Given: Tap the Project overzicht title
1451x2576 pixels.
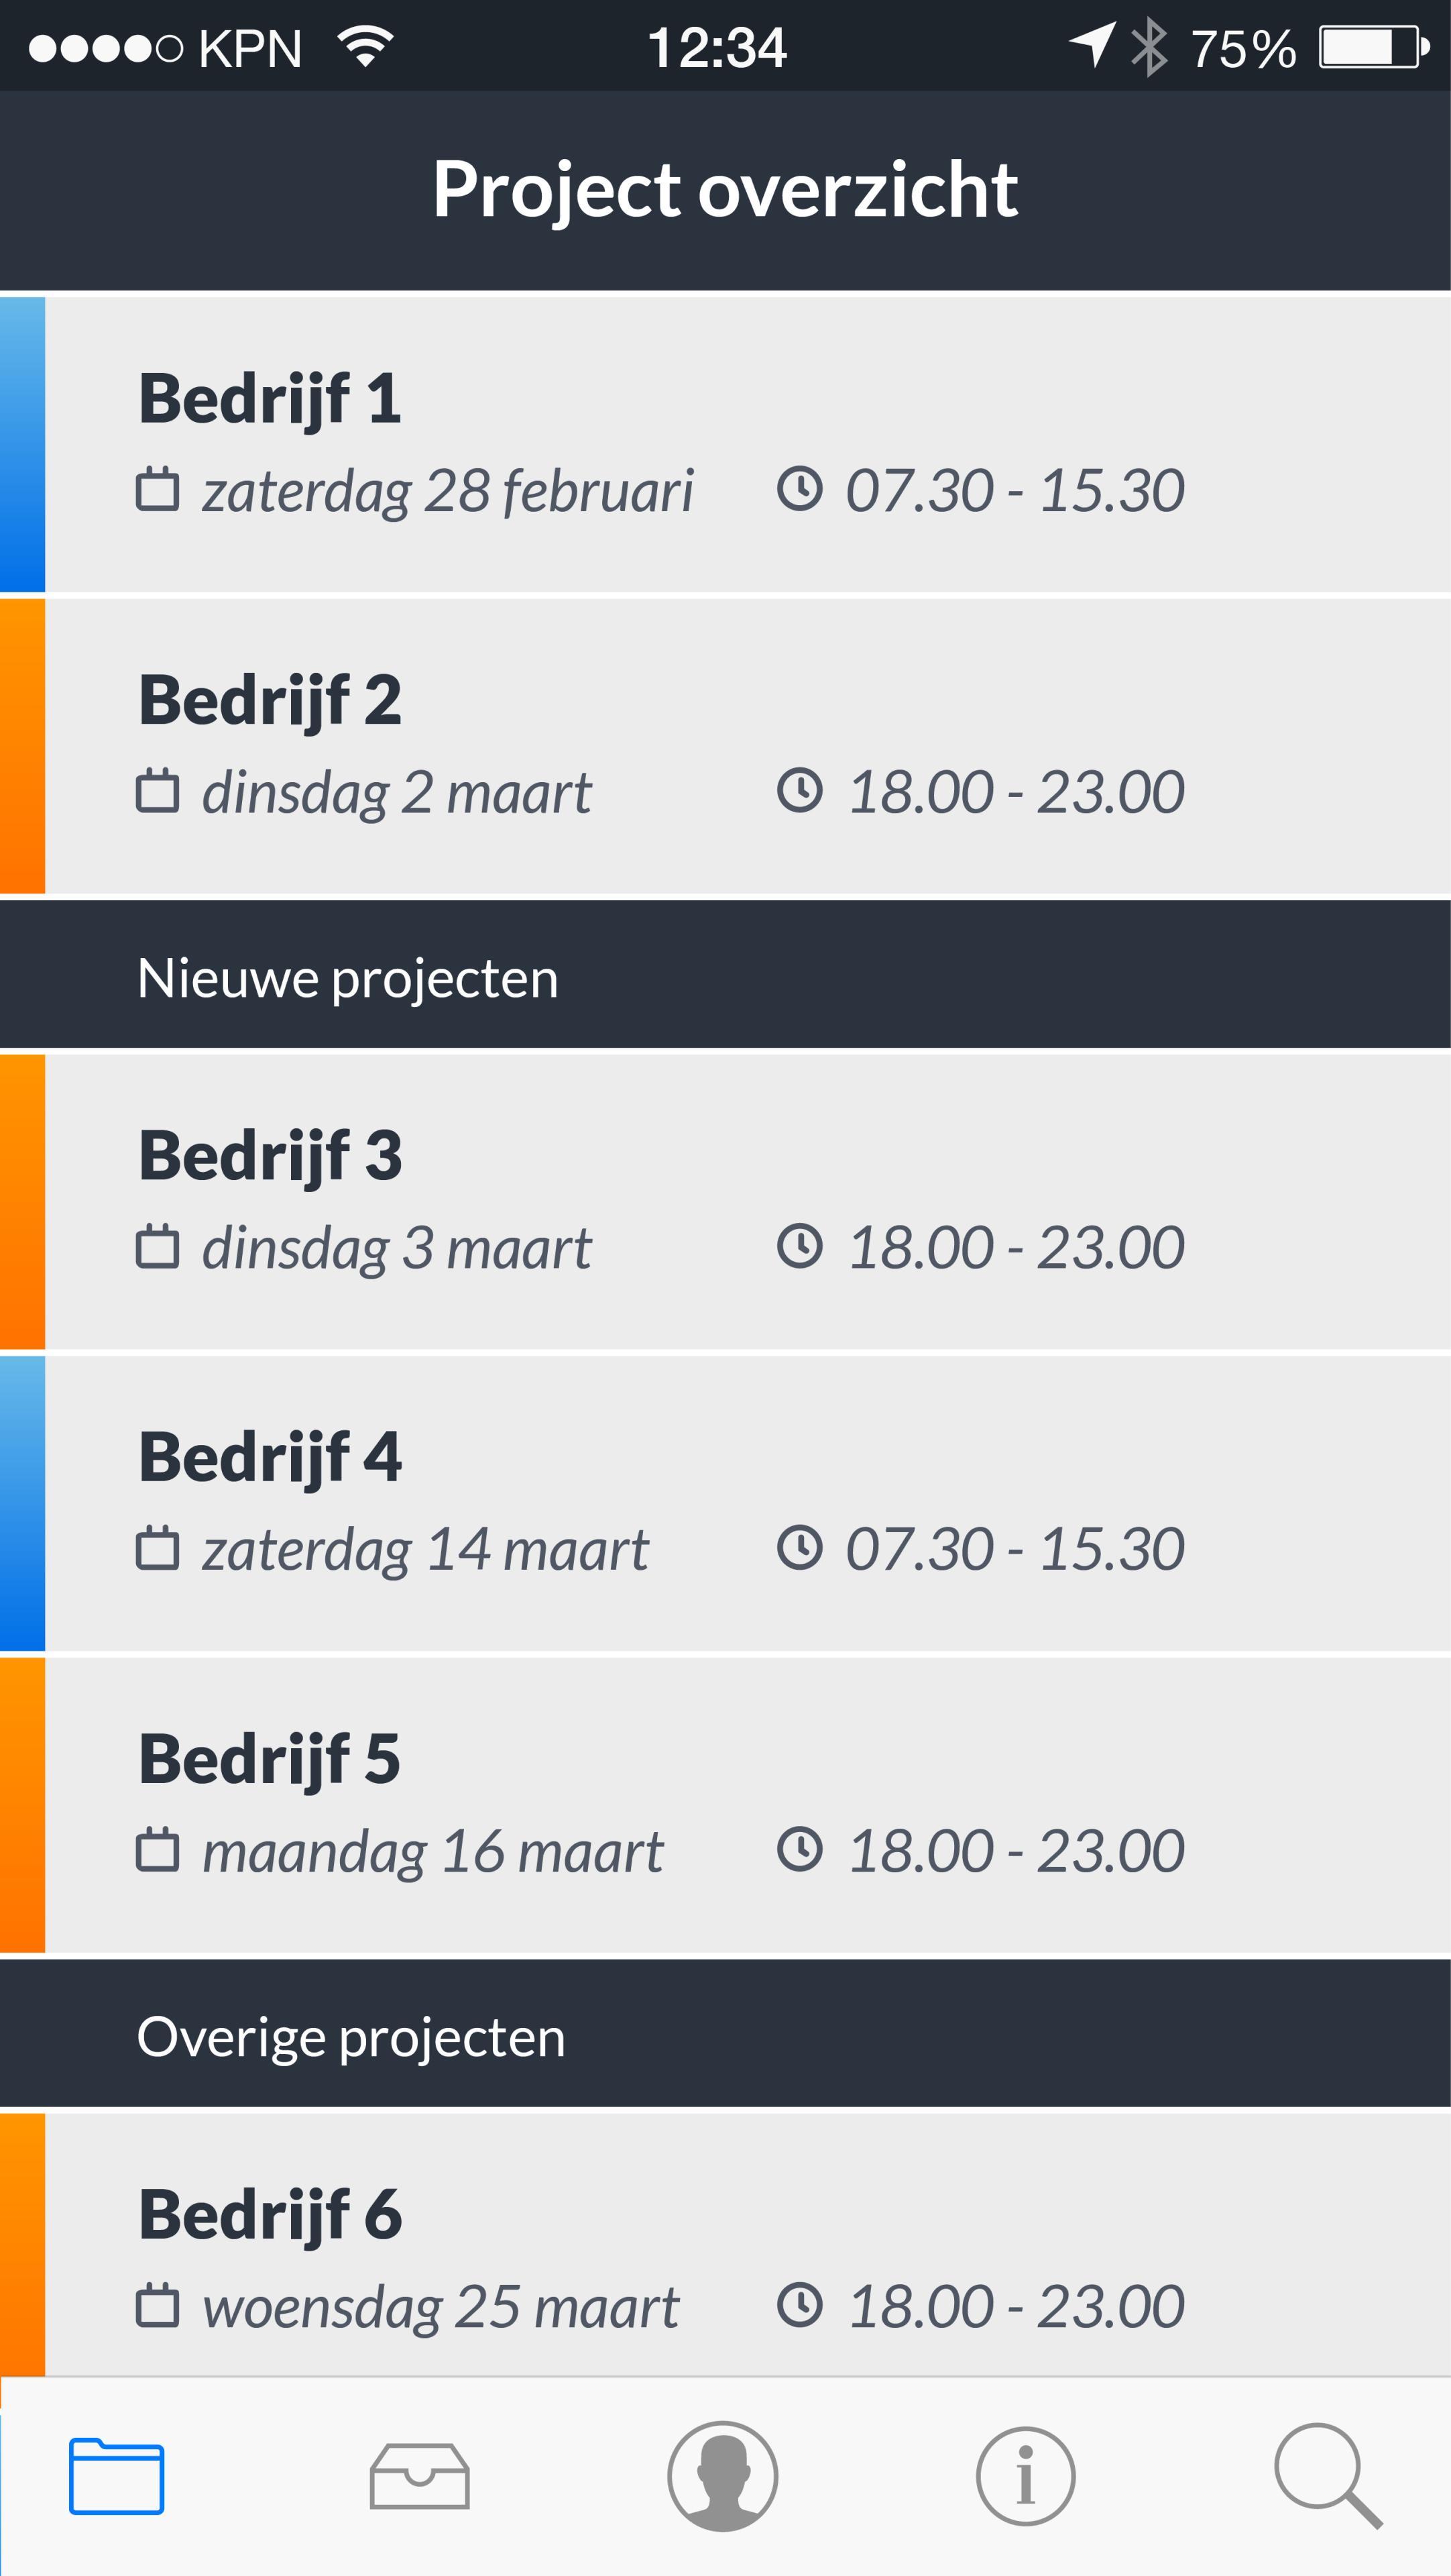Looking at the screenshot, I should point(725,189).
